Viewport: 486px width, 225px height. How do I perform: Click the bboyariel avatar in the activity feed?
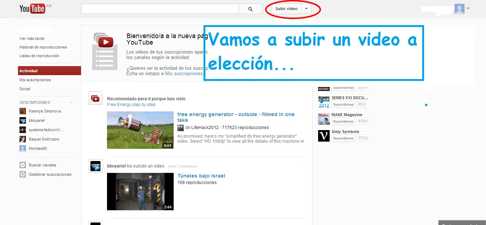coord(95,166)
